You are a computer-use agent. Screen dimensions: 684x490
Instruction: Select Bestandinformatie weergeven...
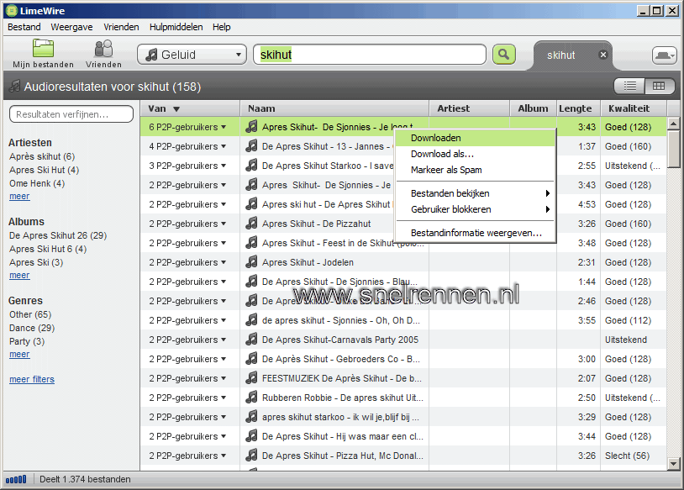point(476,233)
